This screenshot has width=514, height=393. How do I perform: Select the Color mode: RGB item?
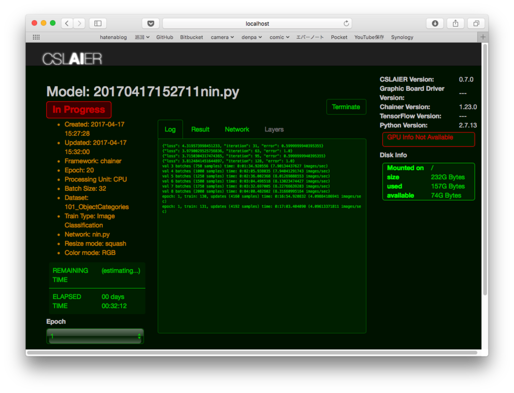pos(90,252)
